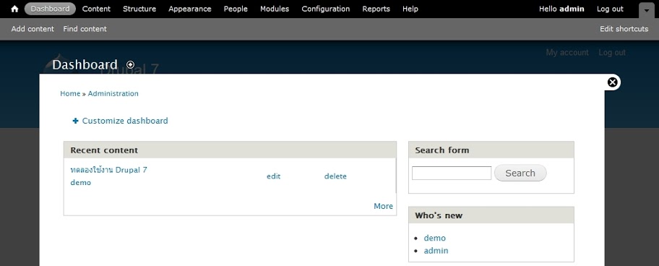Viewport: 659px width, 266px height.
Task: Click My account behind the overlay
Action: click(567, 53)
